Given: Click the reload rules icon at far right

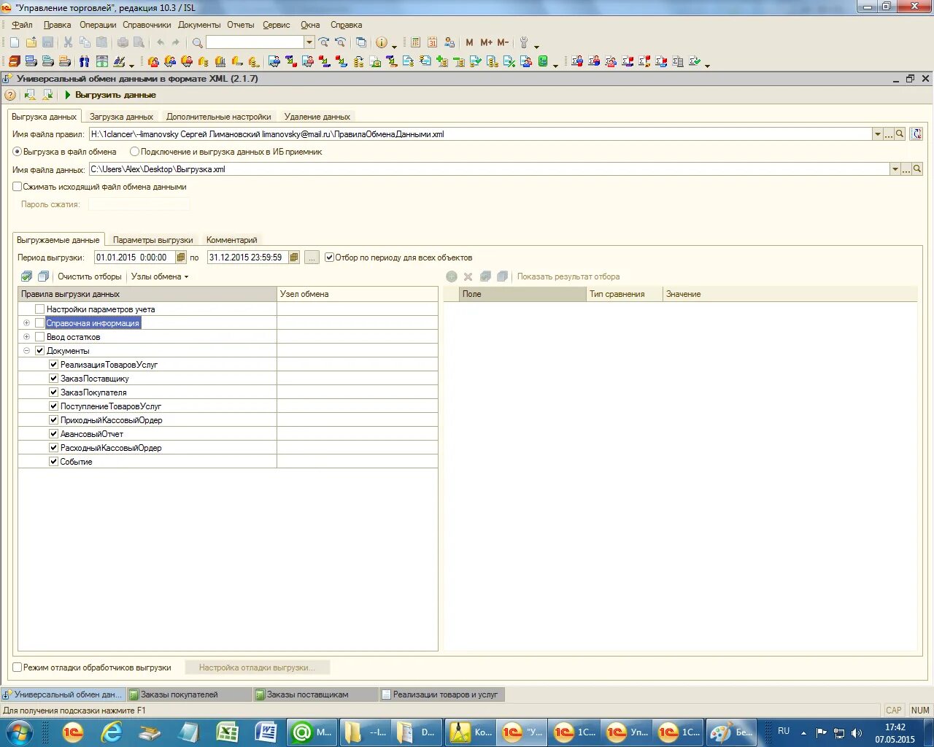Looking at the screenshot, I should [x=916, y=134].
